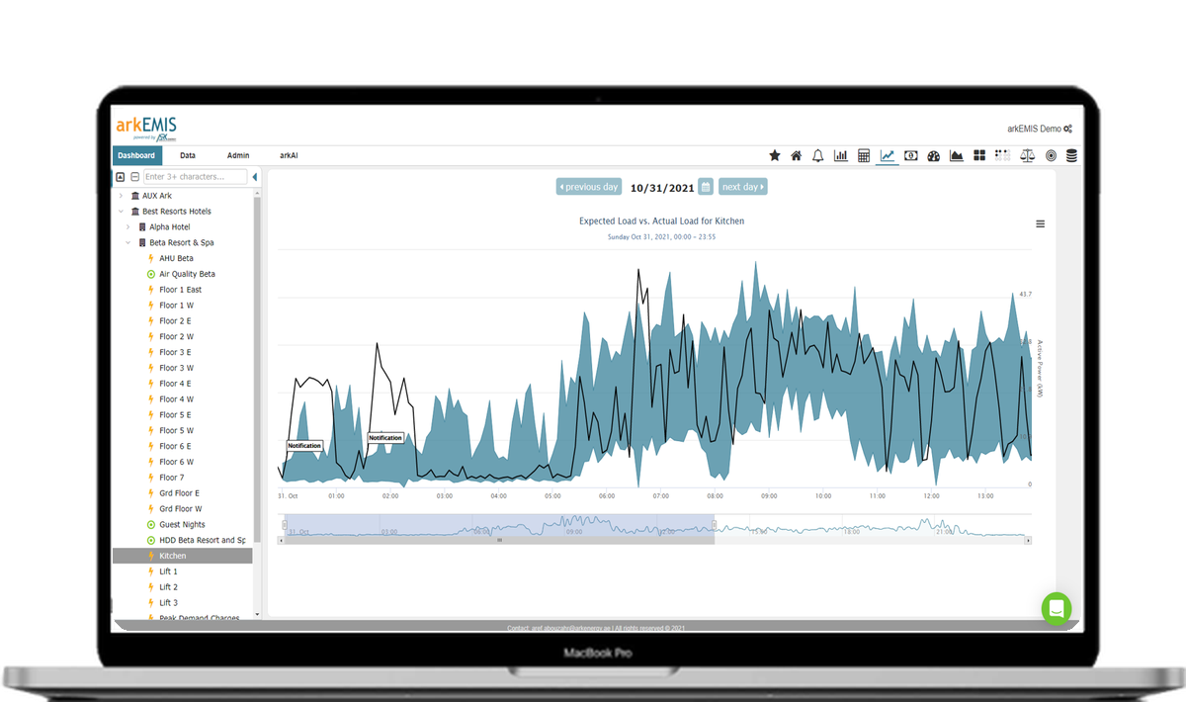The height and width of the screenshot is (702, 1186).
Task: Select the line trend chart icon
Action: click(x=888, y=155)
